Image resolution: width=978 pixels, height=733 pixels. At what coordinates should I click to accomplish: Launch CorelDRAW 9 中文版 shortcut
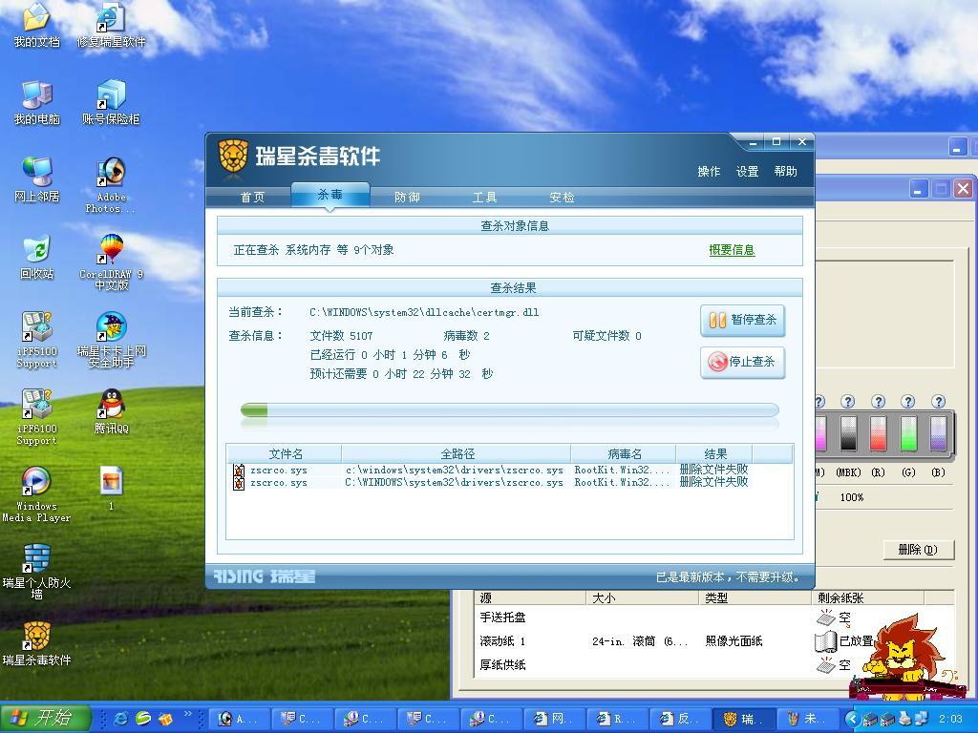pyautogui.click(x=111, y=262)
